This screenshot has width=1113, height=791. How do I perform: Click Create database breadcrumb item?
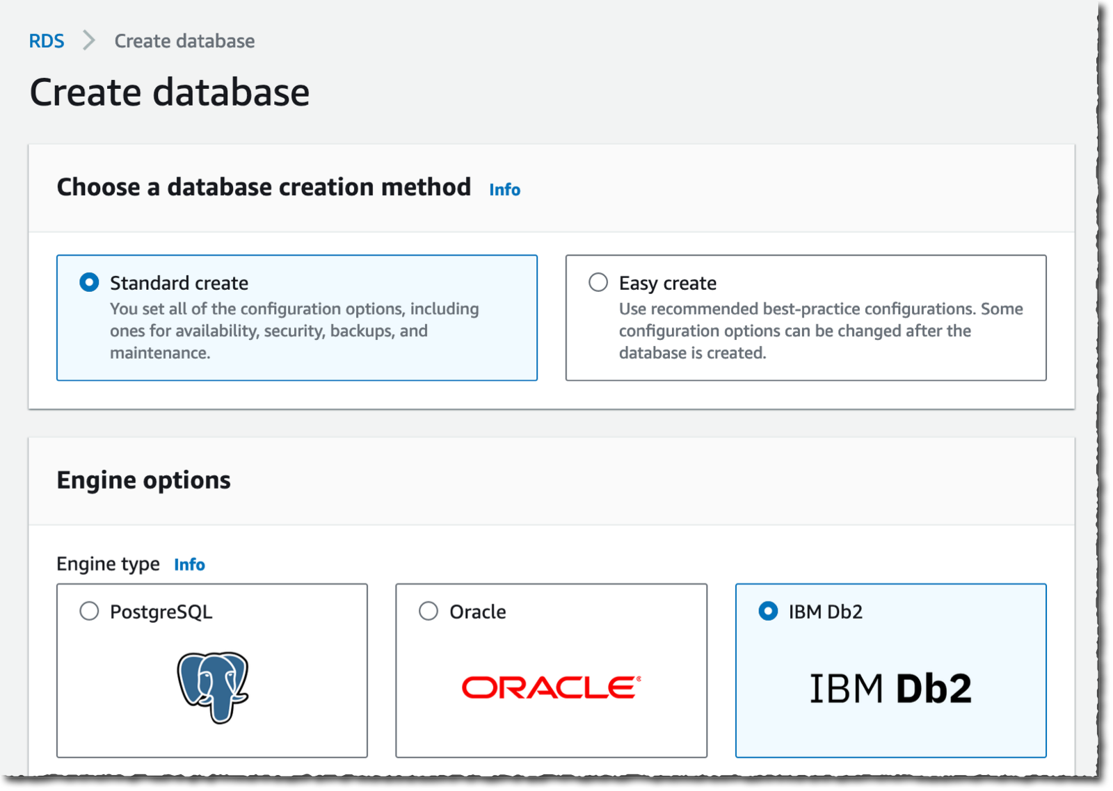click(184, 41)
